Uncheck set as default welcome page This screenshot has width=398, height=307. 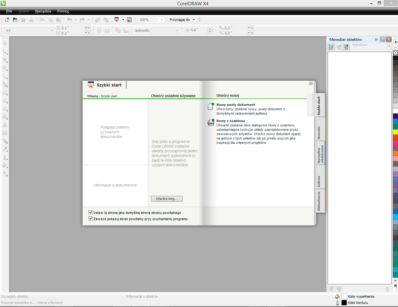coord(91,212)
